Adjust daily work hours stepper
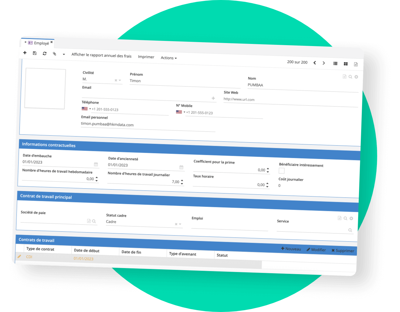The width and height of the screenshot is (400, 312). (182, 182)
